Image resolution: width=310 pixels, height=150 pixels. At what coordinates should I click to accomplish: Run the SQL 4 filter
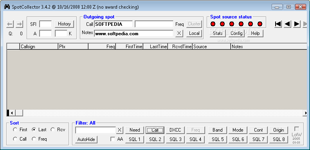tap(196, 139)
